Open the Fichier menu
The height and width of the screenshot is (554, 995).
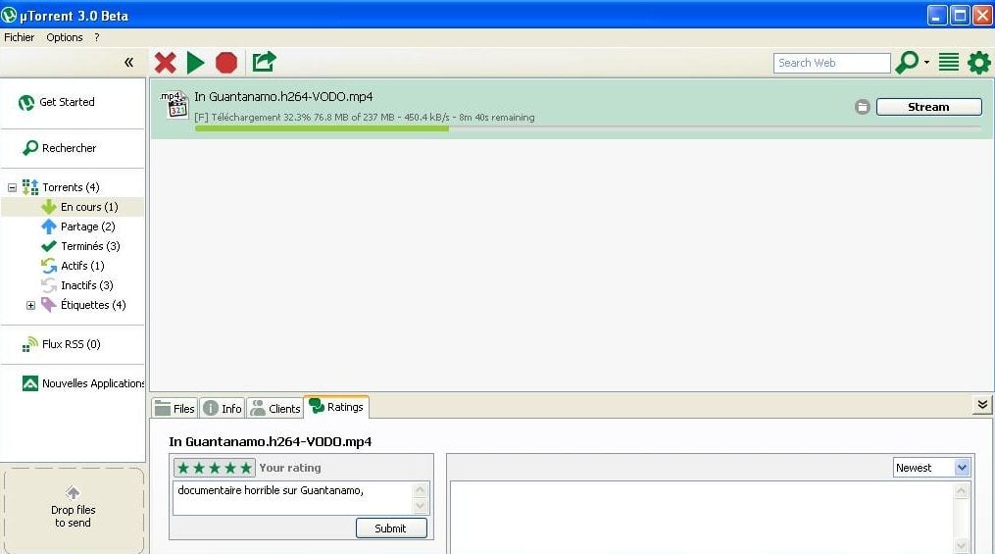(x=19, y=37)
